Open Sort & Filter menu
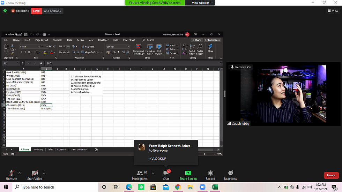Viewport: 342px width, 192px height. tap(192, 49)
